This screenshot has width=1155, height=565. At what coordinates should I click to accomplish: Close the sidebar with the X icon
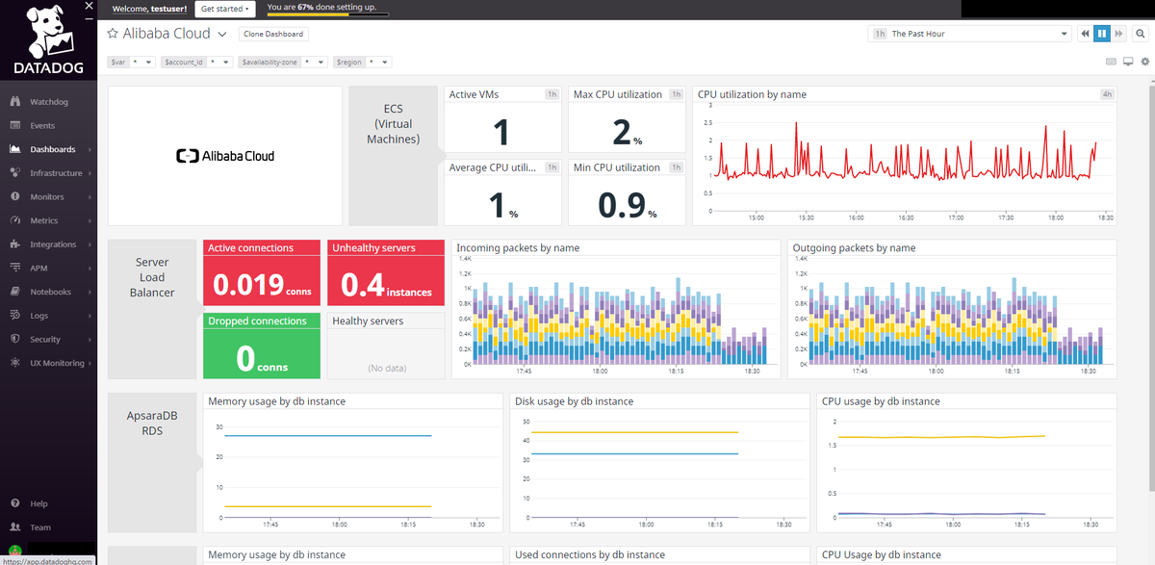click(x=89, y=5)
